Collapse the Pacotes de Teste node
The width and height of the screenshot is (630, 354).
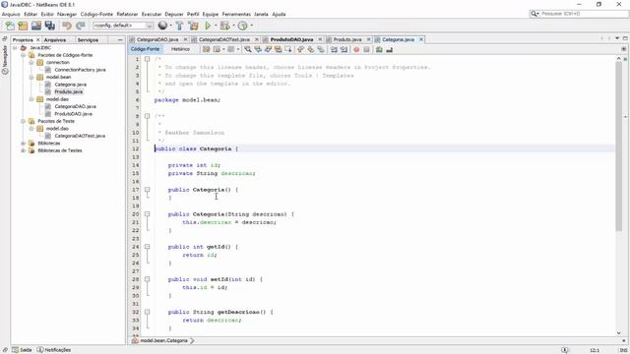pos(24,121)
